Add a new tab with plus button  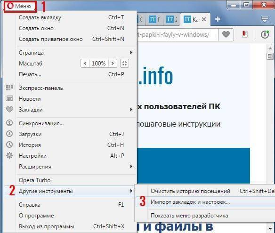(218, 19)
